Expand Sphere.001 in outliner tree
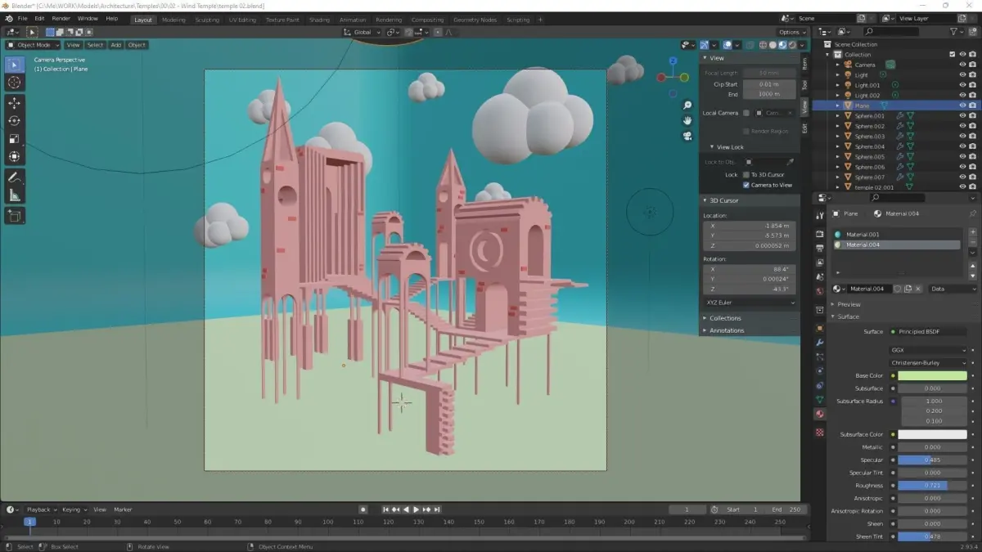 coord(838,116)
